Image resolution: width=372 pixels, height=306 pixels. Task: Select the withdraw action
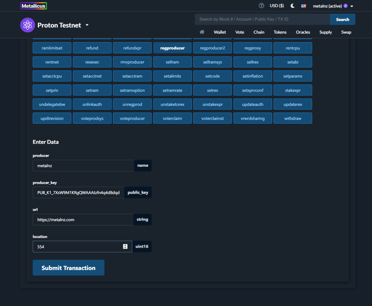[293, 118]
